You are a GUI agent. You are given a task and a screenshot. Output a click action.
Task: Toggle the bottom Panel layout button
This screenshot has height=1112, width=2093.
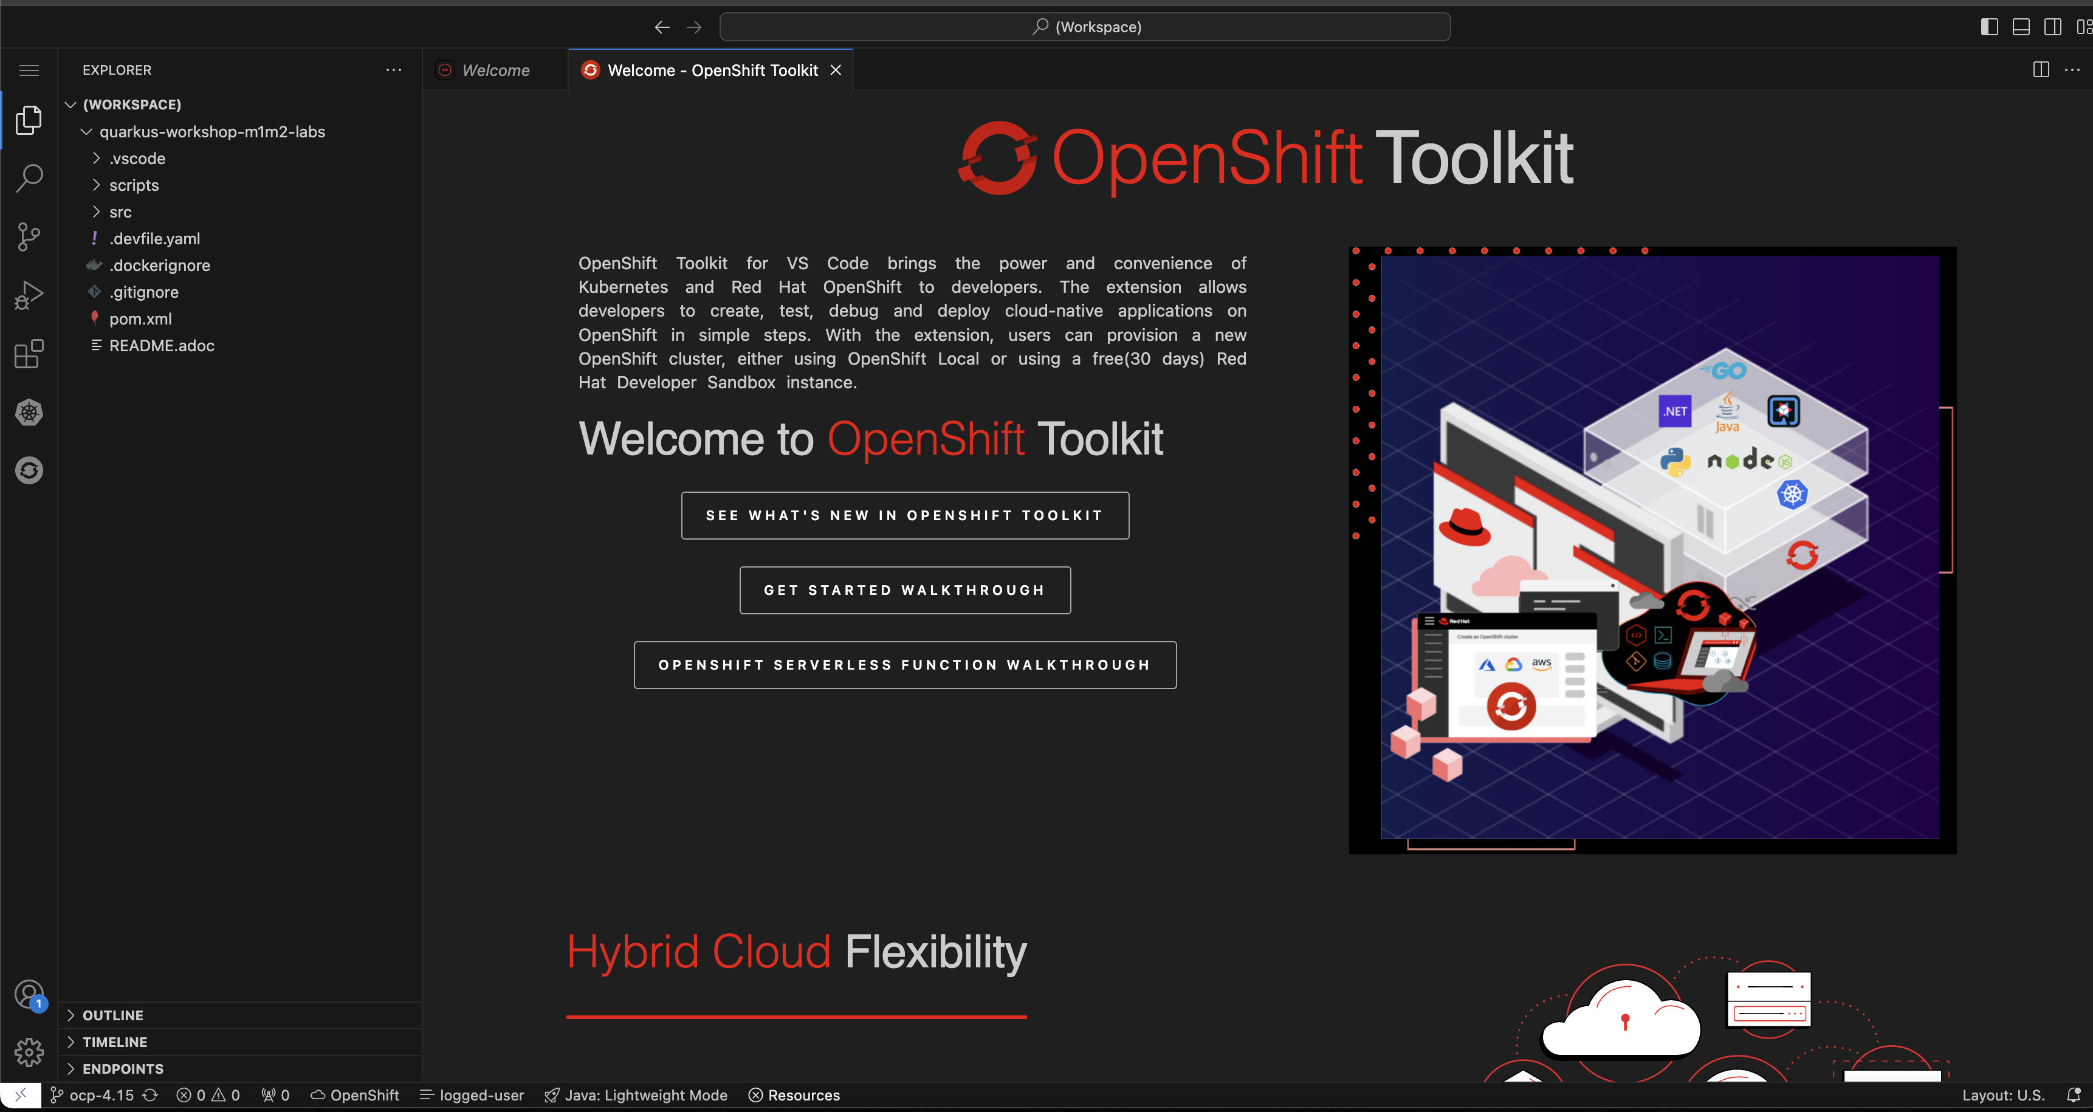(x=2021, y=27)
